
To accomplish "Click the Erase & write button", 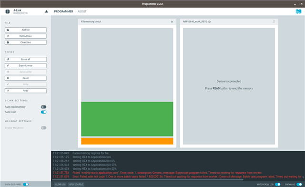I will point(25,65).
